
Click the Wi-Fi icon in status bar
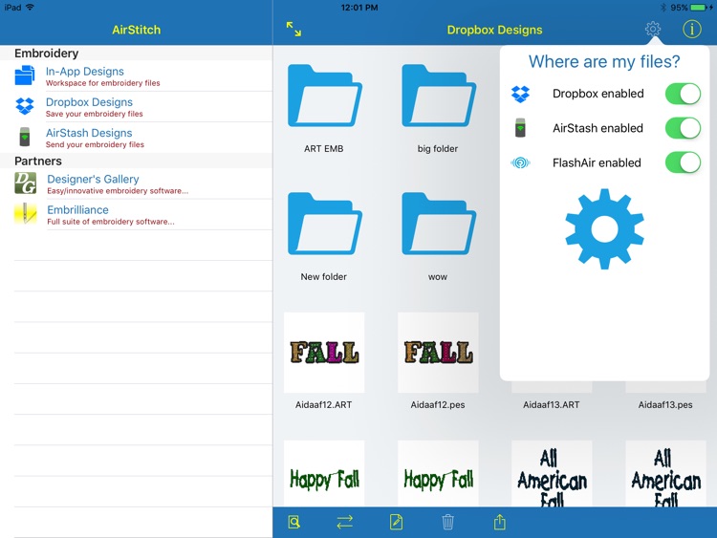[31, 8]
